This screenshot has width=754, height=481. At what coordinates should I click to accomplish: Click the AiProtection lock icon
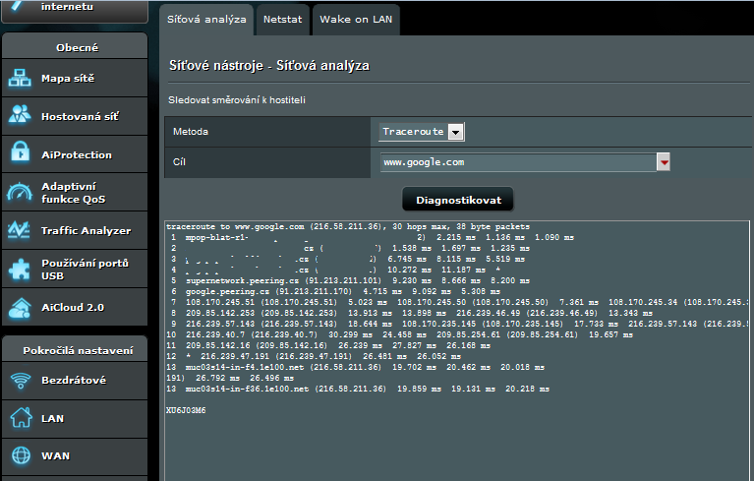point(21,154)
